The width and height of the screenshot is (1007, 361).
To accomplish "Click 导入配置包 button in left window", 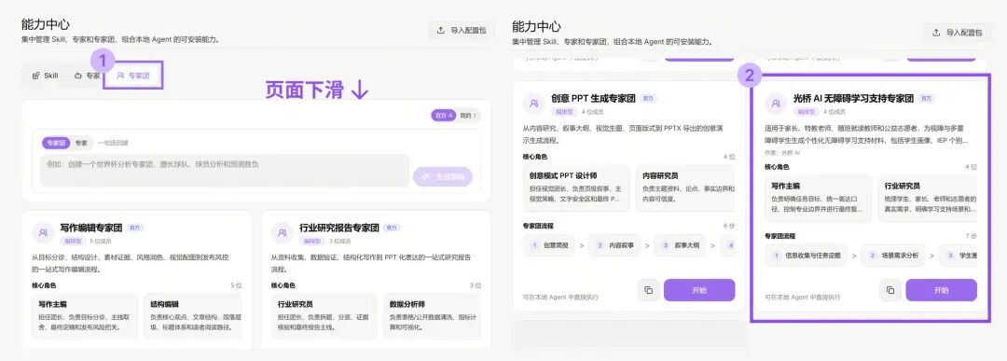I will (x=462, y=30).
